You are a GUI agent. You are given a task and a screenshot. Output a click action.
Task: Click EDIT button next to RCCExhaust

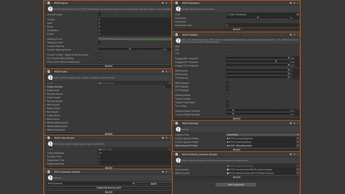154,184
